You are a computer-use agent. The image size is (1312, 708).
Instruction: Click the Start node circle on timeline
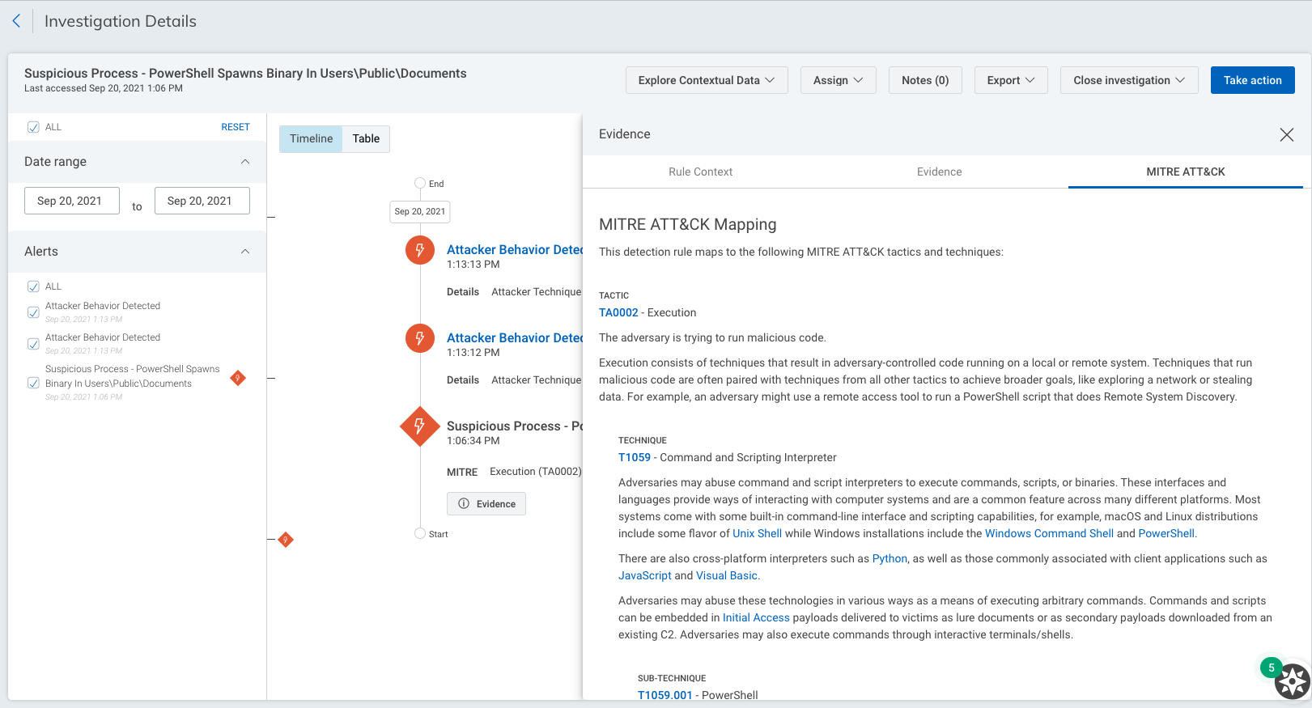pyautogui.click(x=420, y=533)
